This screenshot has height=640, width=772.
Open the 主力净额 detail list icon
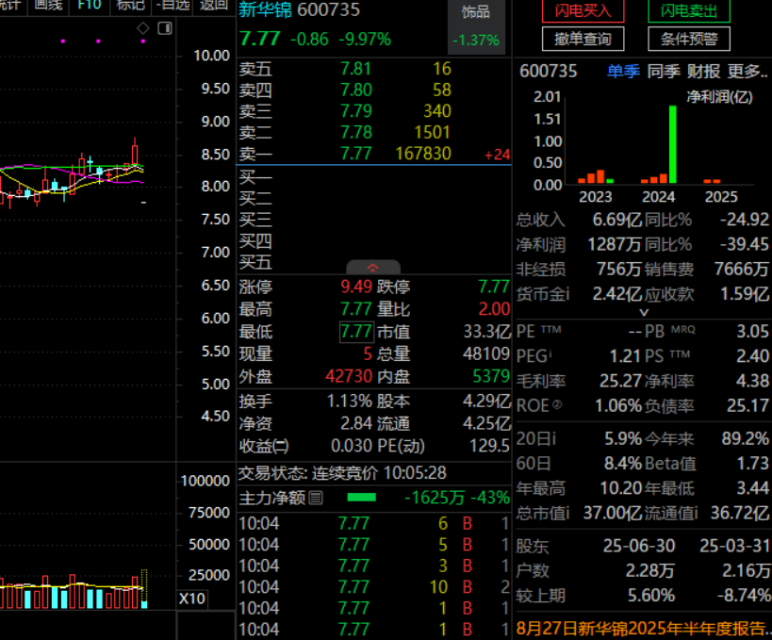pyautogui.click(x=316, y=499)
